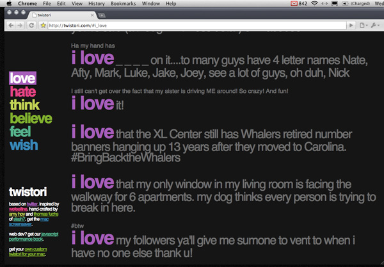Select the wish filter

click(x=24, y=145)
